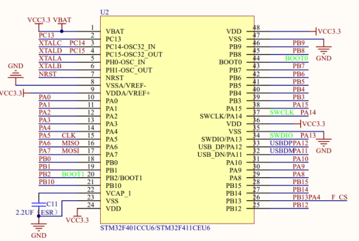Click the green SWCLK net label

(x=282, y=112)
